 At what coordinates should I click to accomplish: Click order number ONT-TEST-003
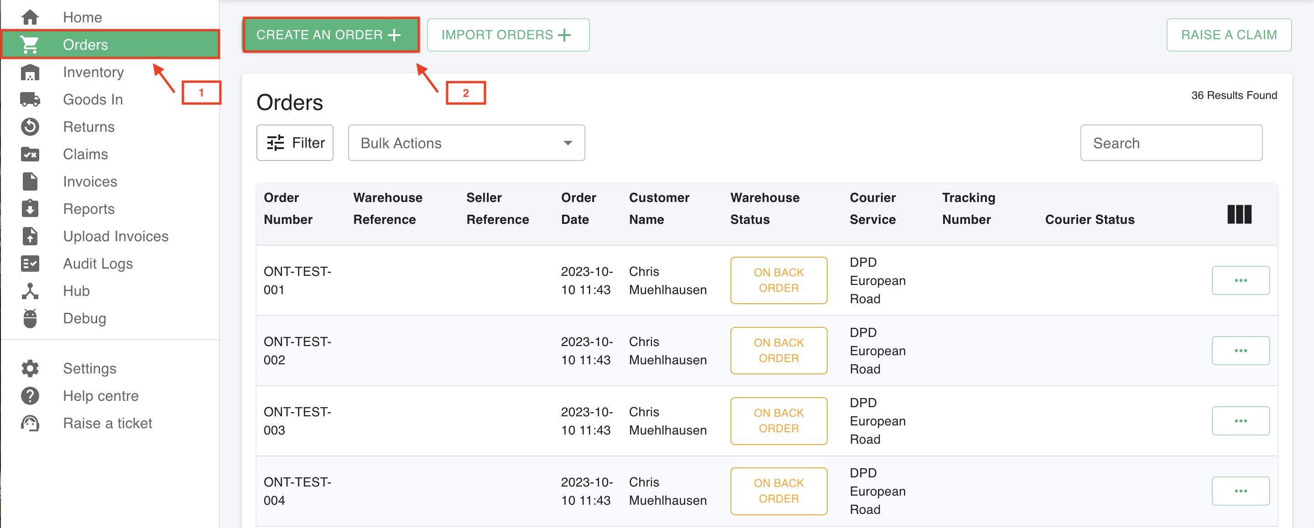tap(297, 421)
